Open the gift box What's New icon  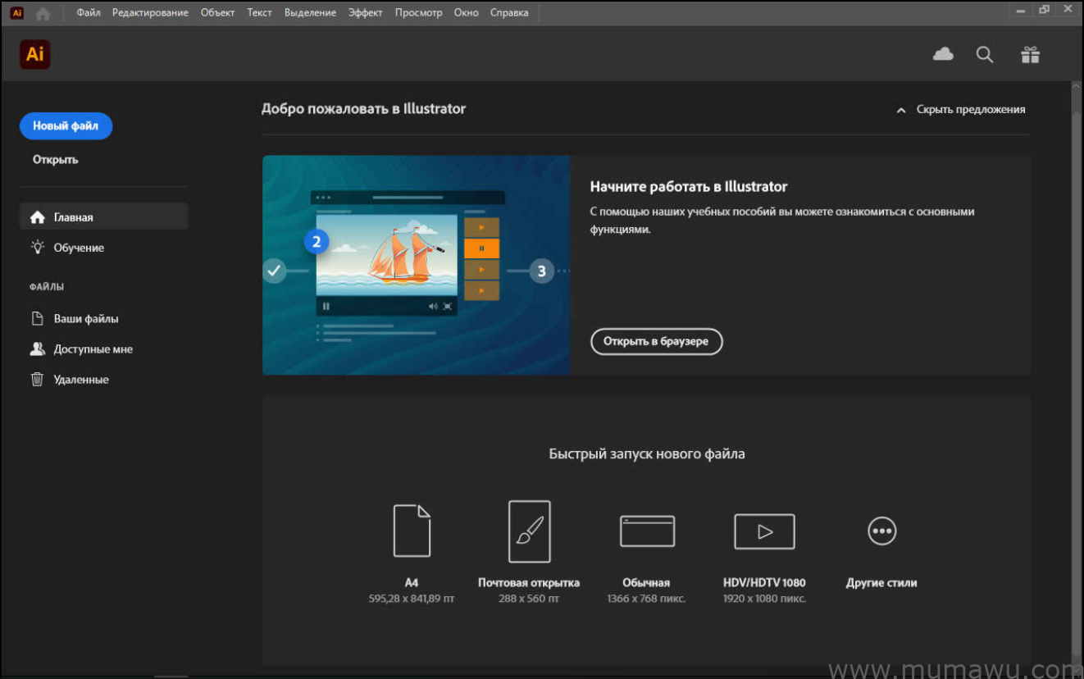1030,55
